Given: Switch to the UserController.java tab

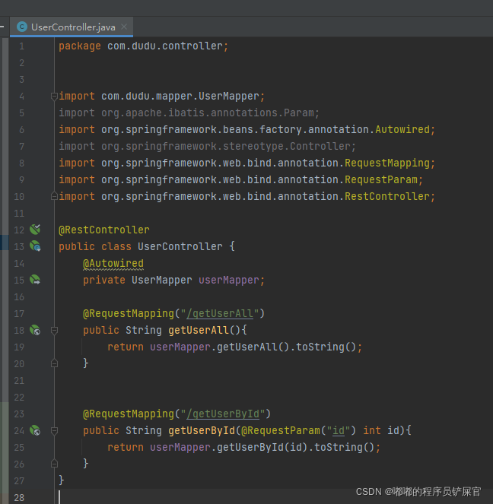Looking at the screenshot, I should [x=73, y=27].
